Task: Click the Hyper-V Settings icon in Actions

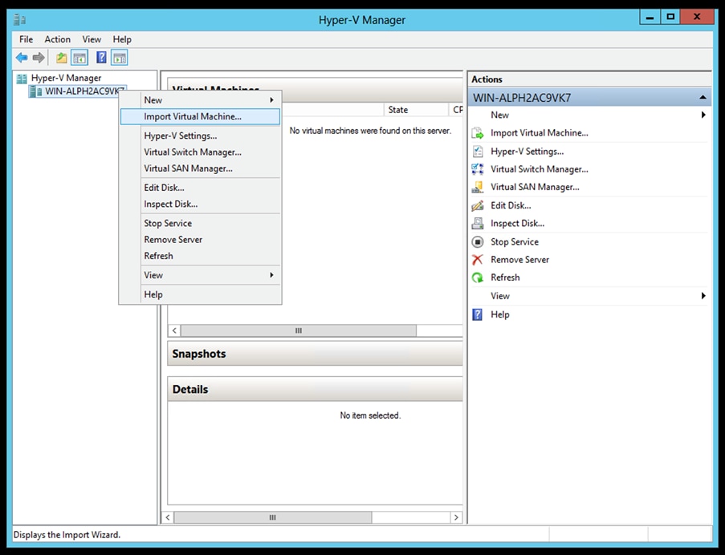Action: (x=478, y=152)
